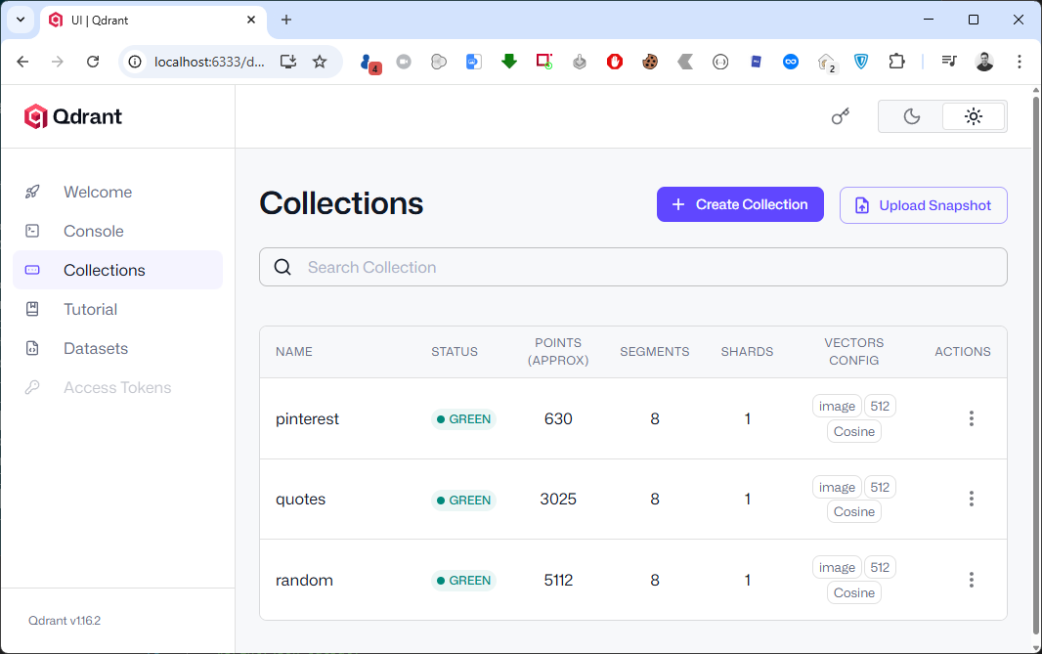Open actions menu for quotes collection
This screenshot has width=1042, height=654.
[x=971, y=499]
